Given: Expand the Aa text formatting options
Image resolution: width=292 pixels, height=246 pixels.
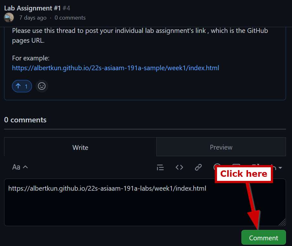Looking at the screenshot, I should coord(20,167).
